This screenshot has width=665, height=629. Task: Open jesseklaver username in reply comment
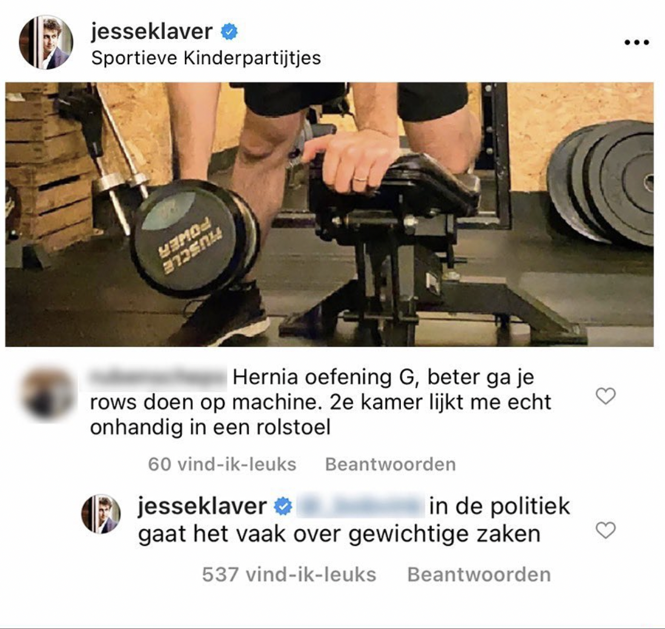pos(202,506)
